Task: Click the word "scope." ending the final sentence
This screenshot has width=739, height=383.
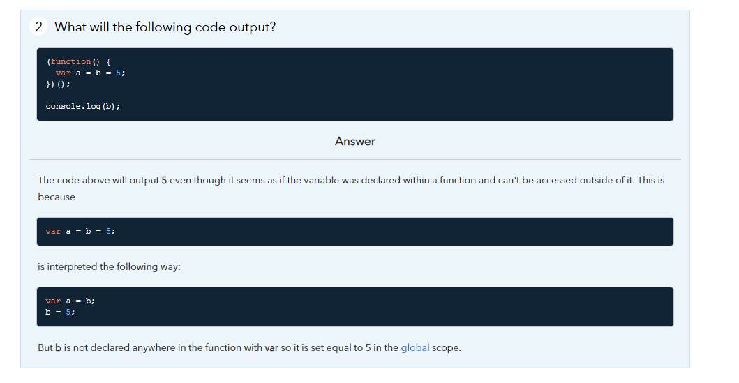Action: click(x=447, y=347)
